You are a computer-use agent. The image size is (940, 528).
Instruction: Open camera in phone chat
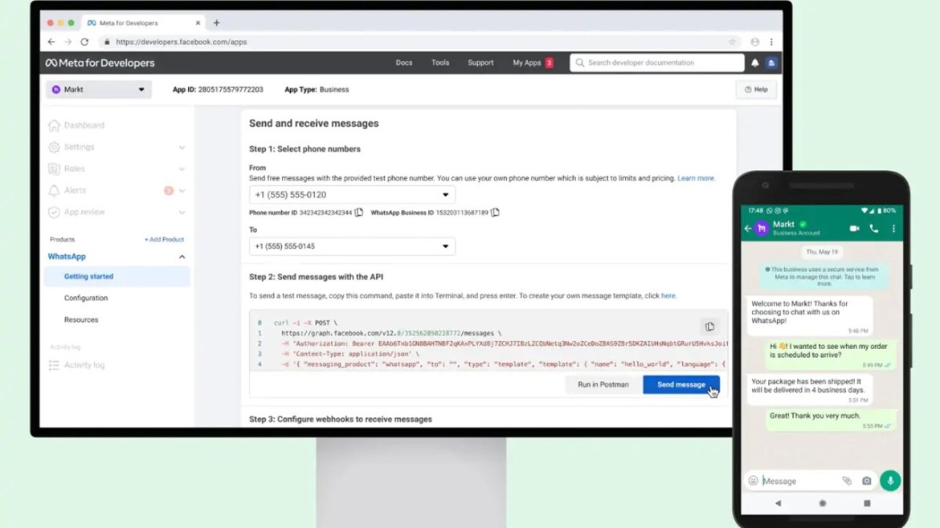click(x=867, y=481)
